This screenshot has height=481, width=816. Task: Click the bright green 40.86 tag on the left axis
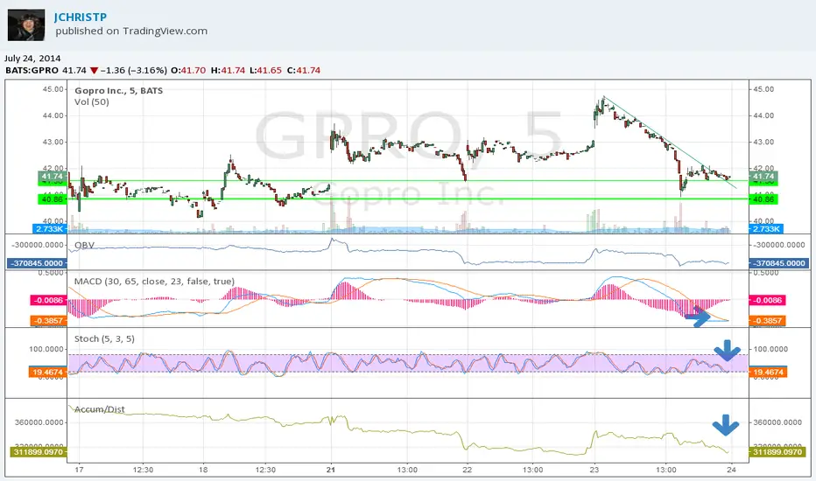pyautogui.click(x=52, y=199)
